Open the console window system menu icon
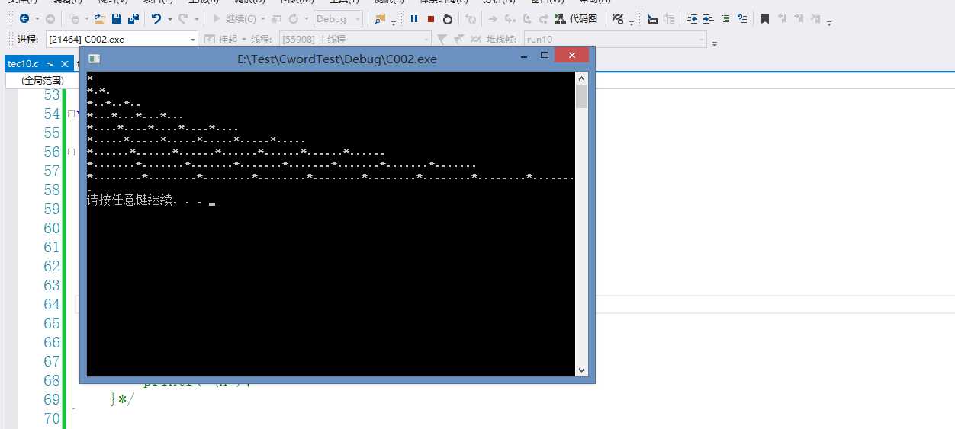955x429 pixels. [x=94, y=59]
